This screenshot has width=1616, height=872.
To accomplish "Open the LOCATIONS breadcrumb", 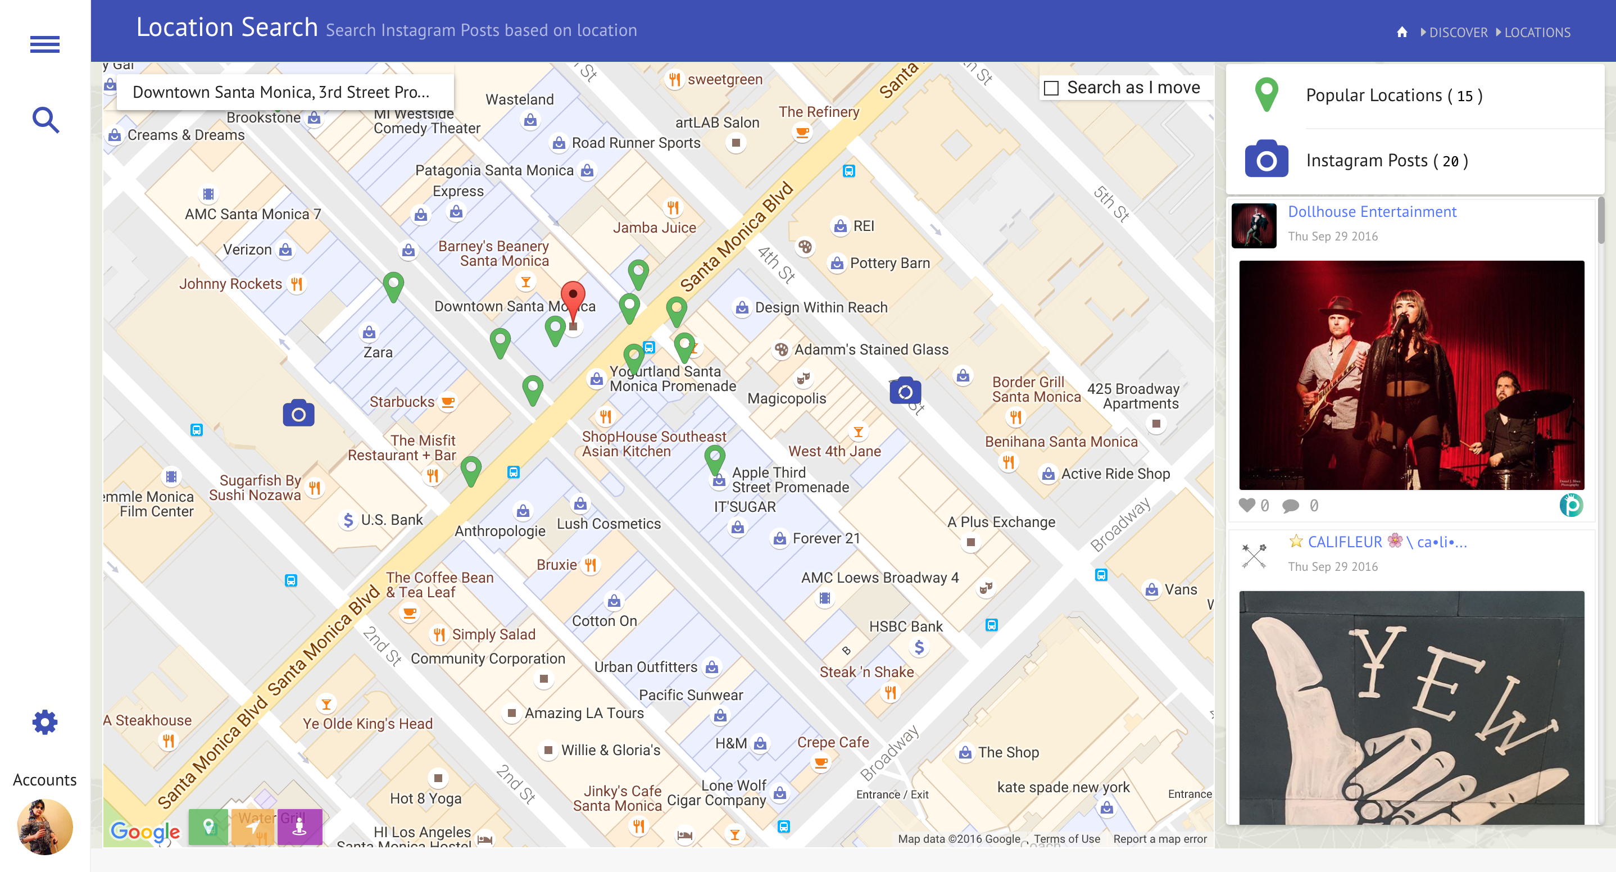I will tap(1536, 33).
